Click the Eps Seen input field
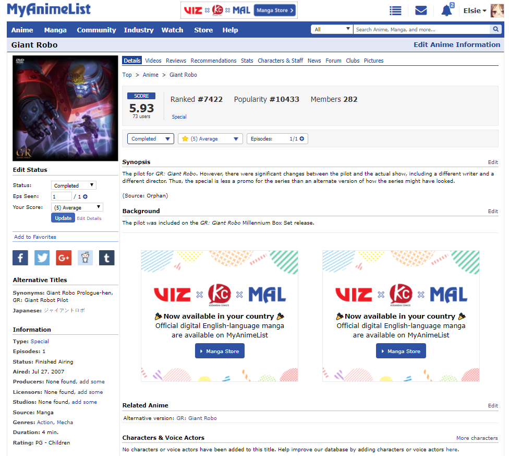509x456 pixels. pos(62,196)
